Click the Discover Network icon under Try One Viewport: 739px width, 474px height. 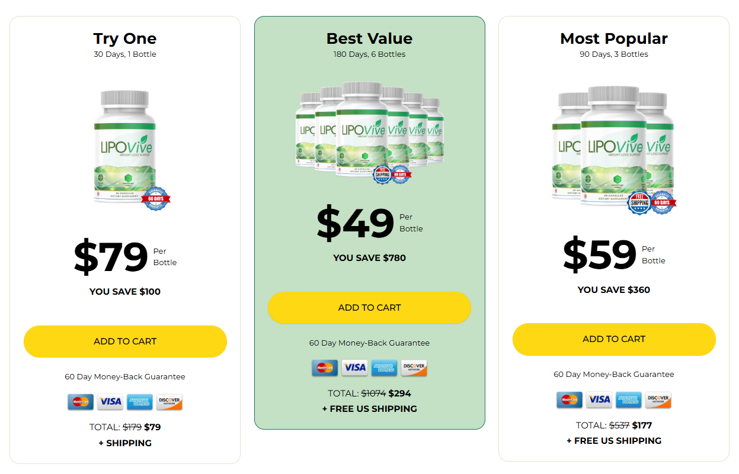169,402
